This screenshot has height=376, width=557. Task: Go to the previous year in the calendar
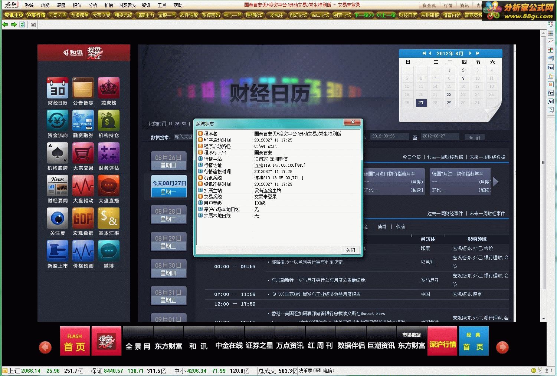coord(424,53)
